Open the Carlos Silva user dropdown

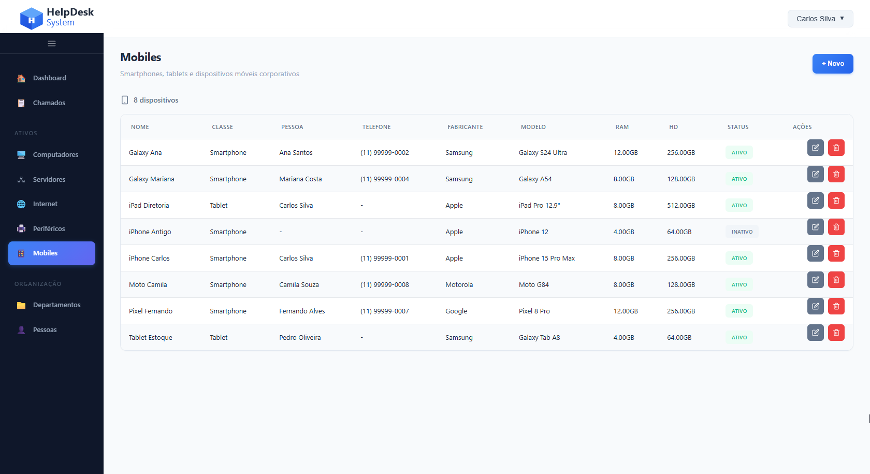point(820,19)
